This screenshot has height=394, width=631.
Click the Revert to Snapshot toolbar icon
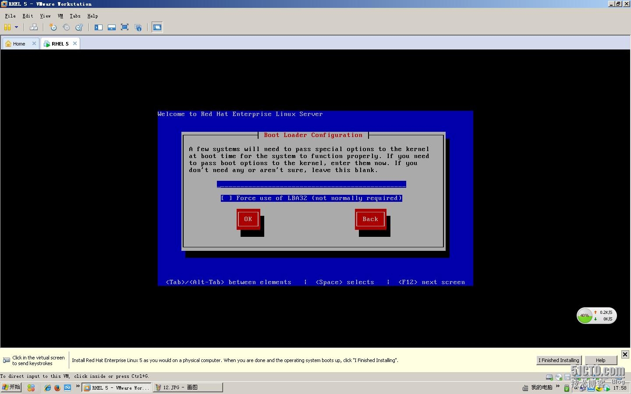point(66,27)
